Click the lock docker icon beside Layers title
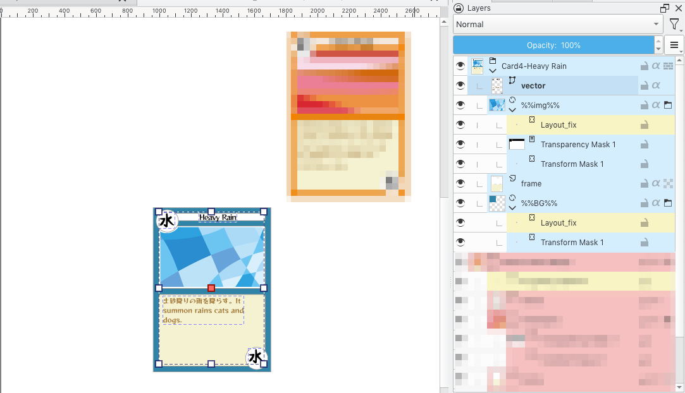Image resolution: width=685 pixels, height=393 pixels. [x=459, y=8]
